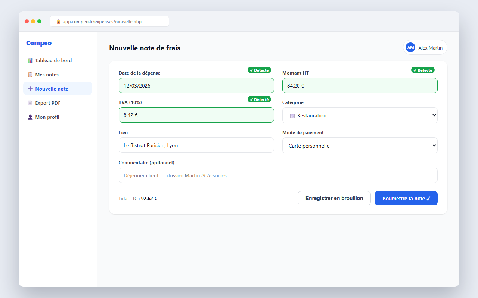Click the TVA (10%) amount field
Image resolution: width=478 pixels, height=298 pixels.
point(196,115)
